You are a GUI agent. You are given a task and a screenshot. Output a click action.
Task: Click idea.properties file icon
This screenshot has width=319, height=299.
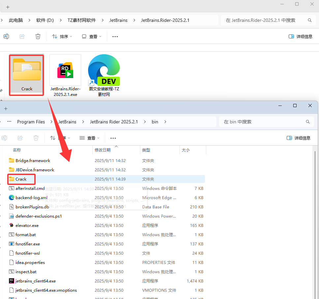click(x=12, y=262)
